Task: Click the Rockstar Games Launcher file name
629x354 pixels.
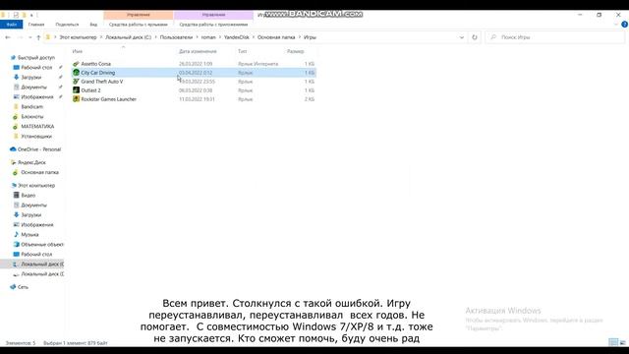Action: click(109, 99)
